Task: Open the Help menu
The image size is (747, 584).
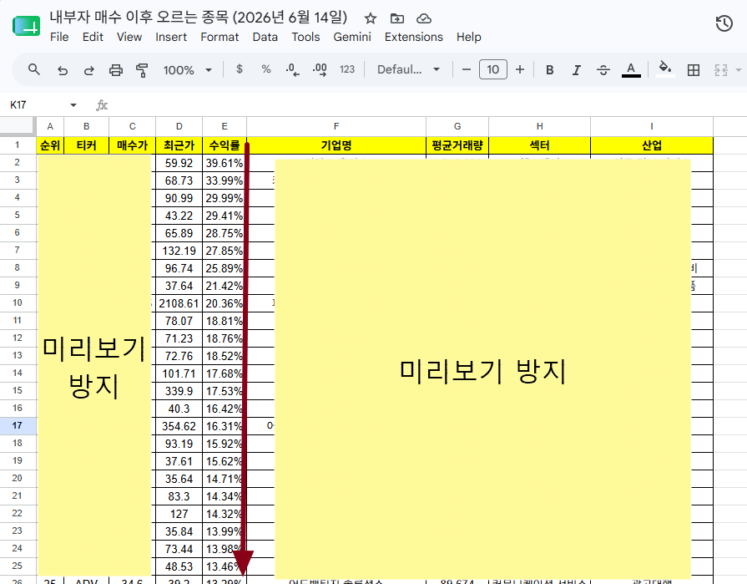Action: coord(468,38)
